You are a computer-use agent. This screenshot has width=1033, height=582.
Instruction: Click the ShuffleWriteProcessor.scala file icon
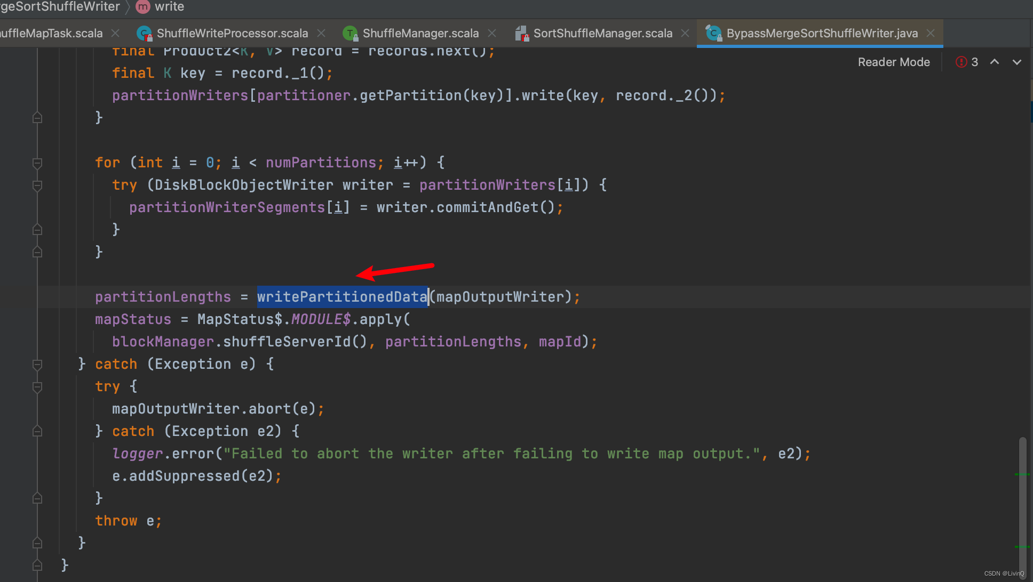pos(144,34)
